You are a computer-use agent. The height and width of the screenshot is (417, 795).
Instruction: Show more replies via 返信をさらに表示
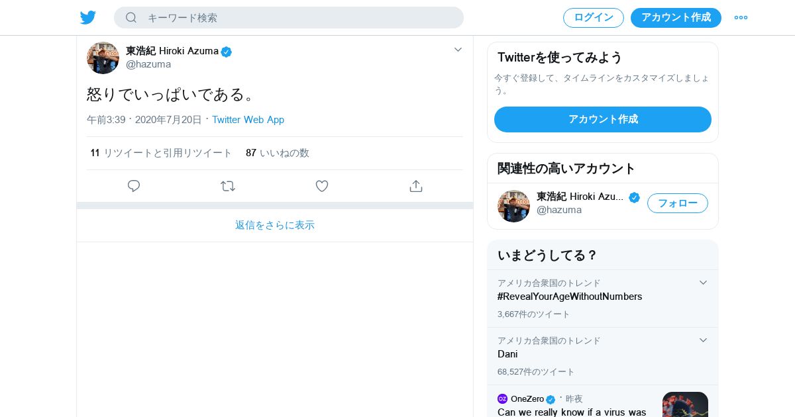point(275,225)
